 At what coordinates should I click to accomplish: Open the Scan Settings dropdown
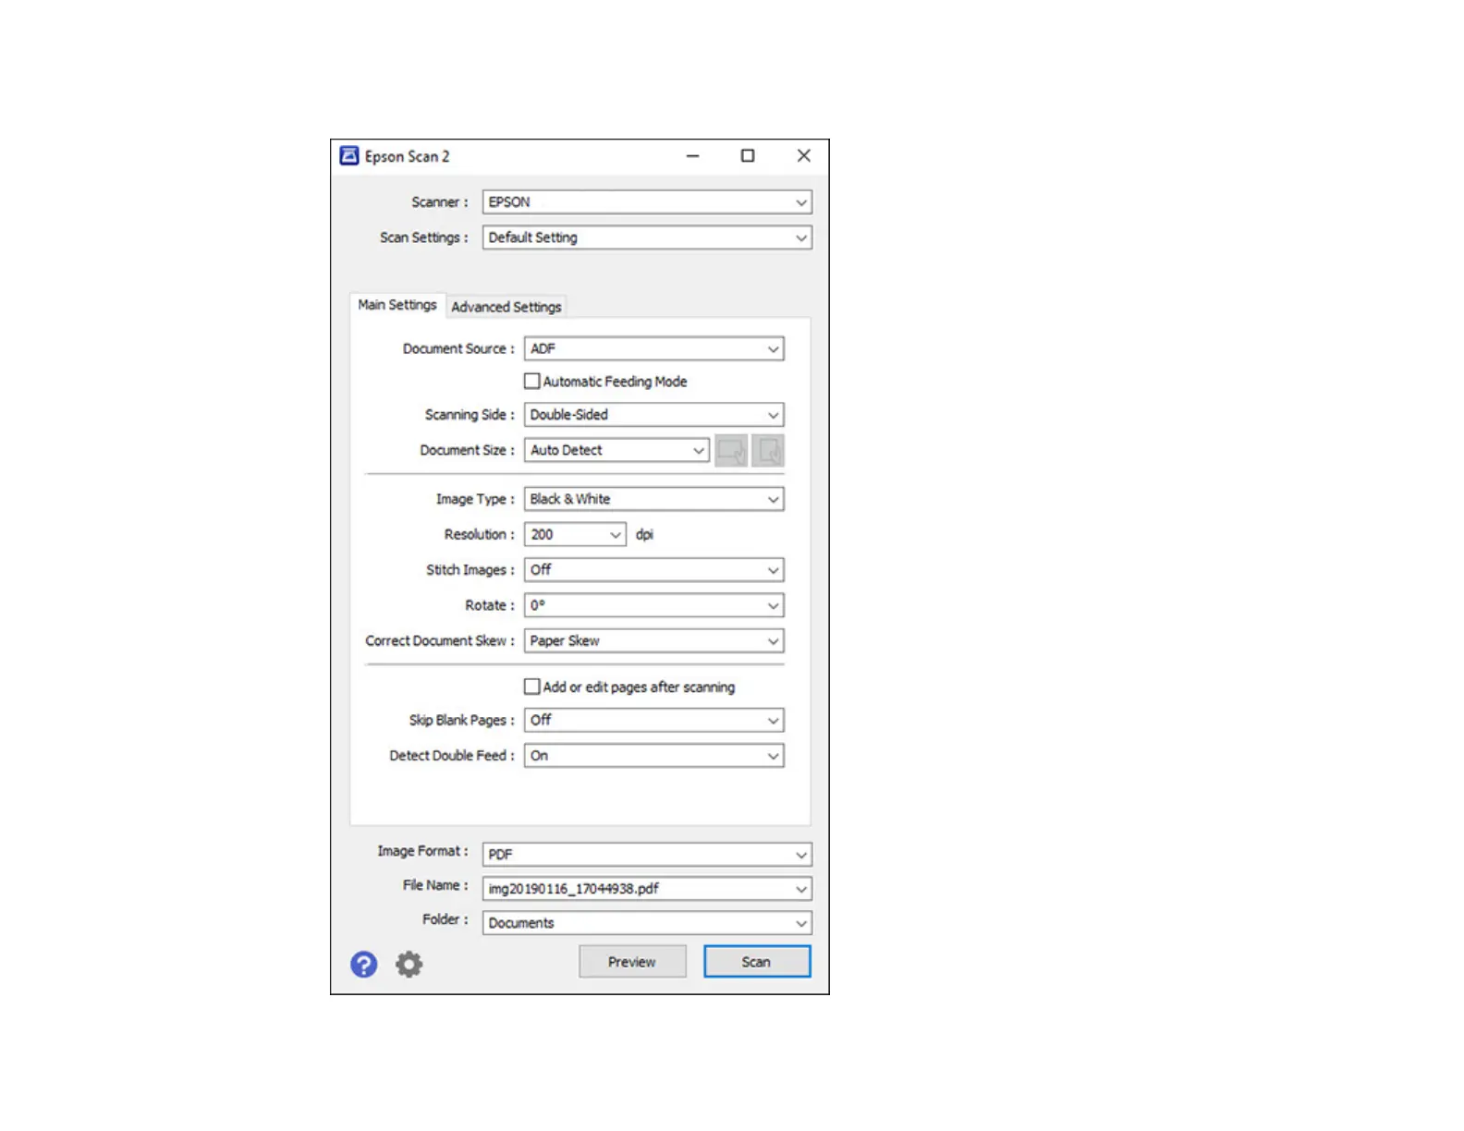click(647, 237)
